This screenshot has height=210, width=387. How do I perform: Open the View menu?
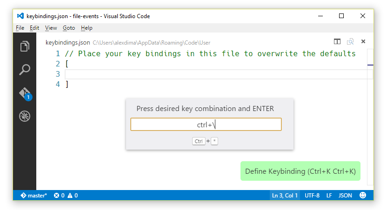click(x=51, y=28)
